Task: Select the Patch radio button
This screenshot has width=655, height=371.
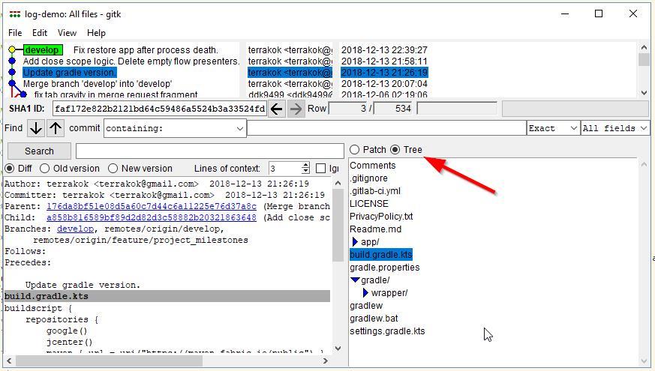Action: (355, 150)
